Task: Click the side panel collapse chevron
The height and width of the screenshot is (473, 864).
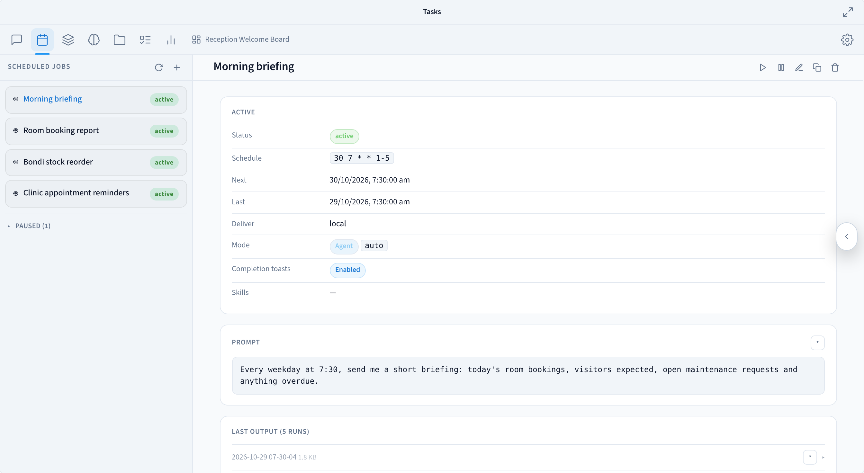Action: click(846, 236)
